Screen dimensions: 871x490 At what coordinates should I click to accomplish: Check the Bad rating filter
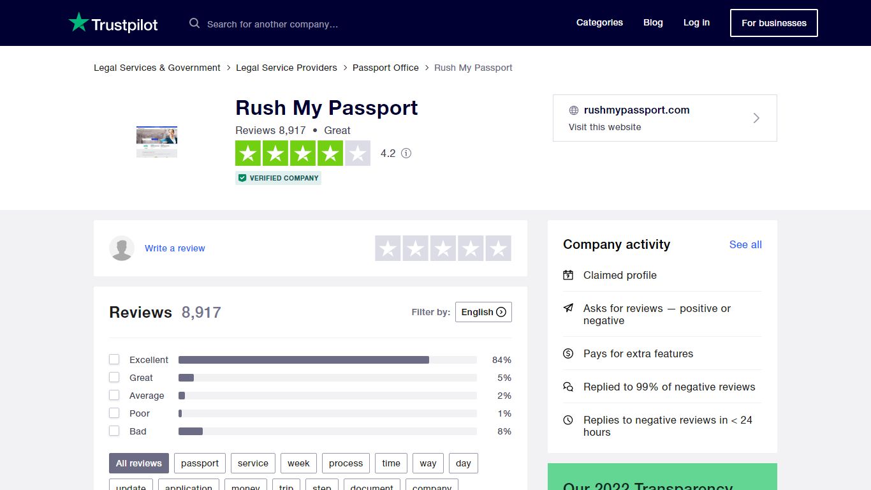point(114,431)
